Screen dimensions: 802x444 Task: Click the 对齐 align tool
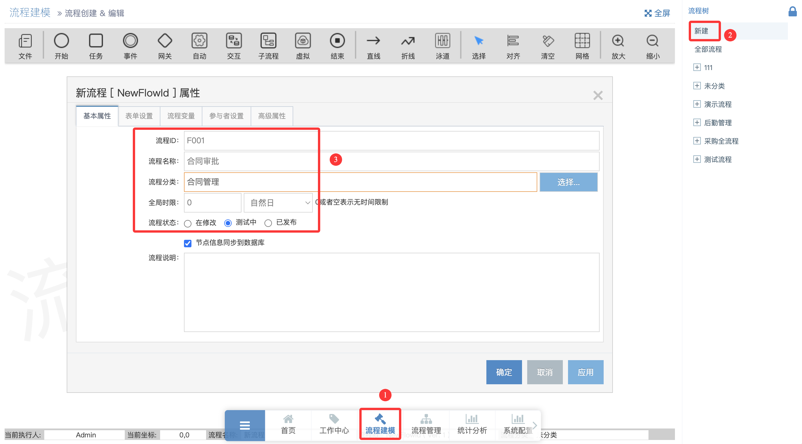coord(513,47)
